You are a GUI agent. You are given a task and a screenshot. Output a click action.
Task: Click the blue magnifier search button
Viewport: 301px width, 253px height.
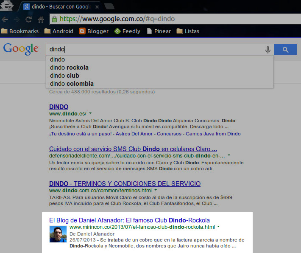(285, 50)
